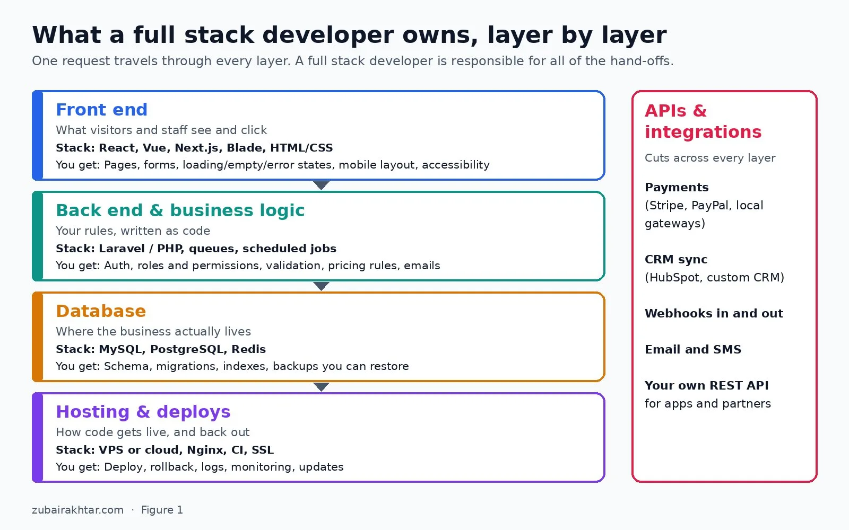The image size is (849, 530).
Task: Click "Stack: Laravel / PHP, queues, scheduled jobs"
Action: tap(196, 249)
